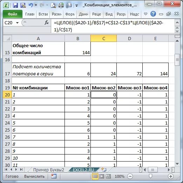The image size is (183, 183).
Task: Undo the last action
Action: 31,5
